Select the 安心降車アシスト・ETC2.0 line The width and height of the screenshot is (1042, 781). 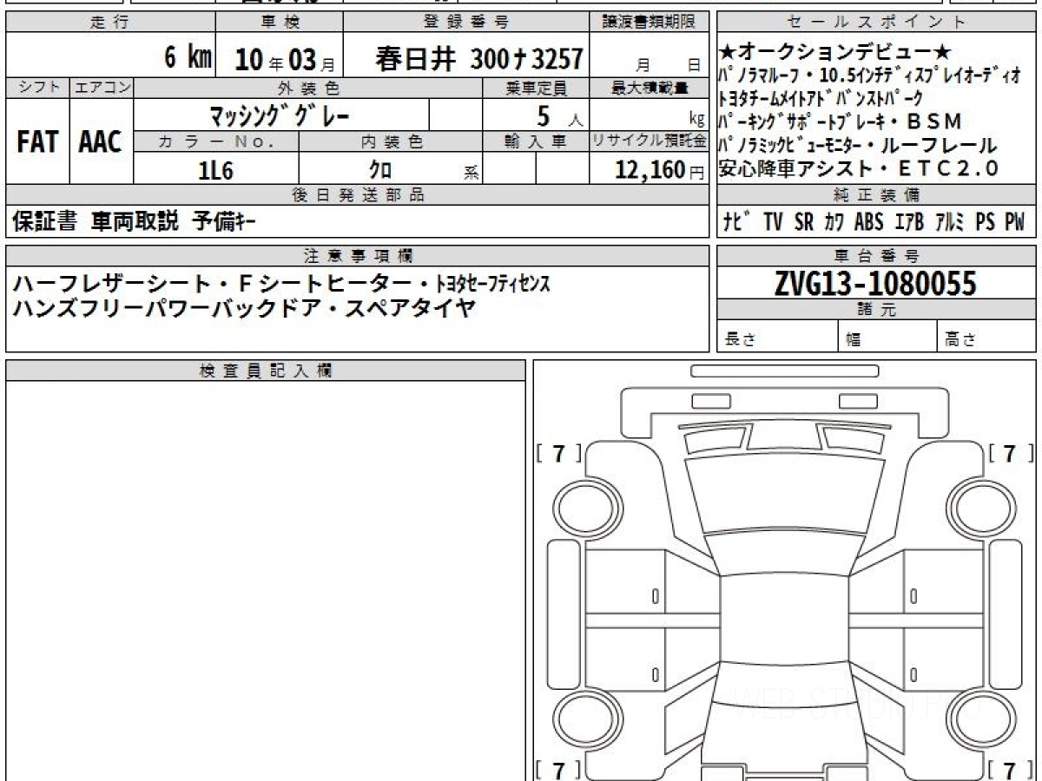point(859,168)
